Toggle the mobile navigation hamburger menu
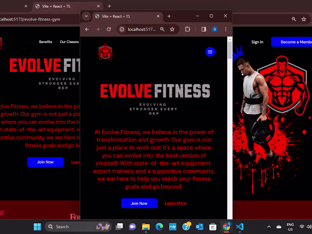The image size is (312, 234). pos(210,52)
